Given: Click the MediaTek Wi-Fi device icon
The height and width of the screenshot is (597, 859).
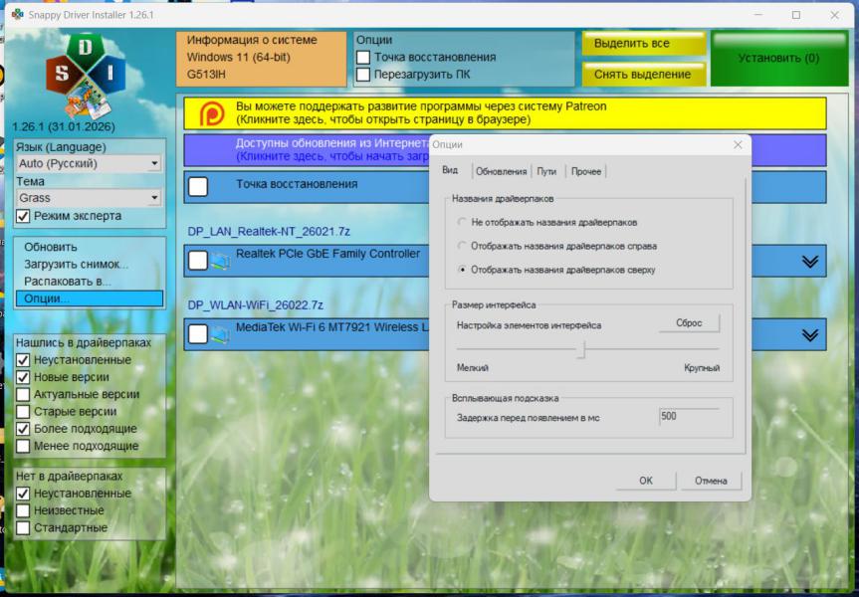Looking at the screenshot, I should tap(220, 334).
